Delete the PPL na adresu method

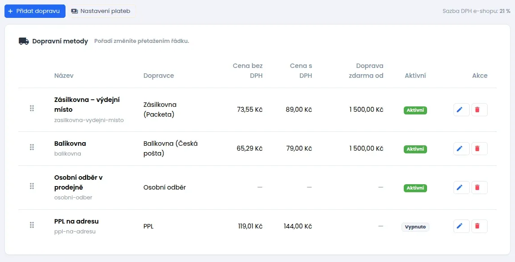click(479, 226)
